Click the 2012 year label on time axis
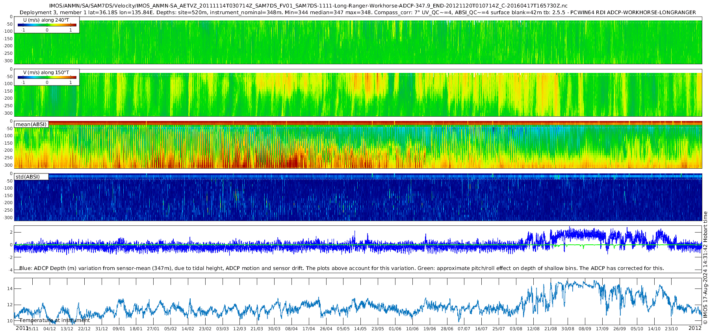Viewport: 709px width, 335px height. (x=695, y=328)
